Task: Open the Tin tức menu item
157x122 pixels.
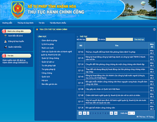Action: pos(42,23)
